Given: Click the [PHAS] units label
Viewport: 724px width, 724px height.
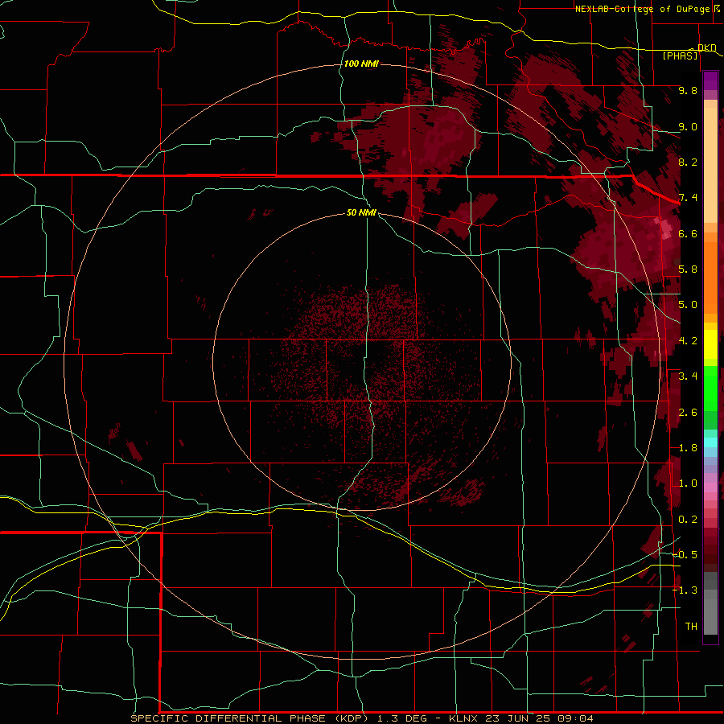Looking at the screenshot, I should pos(680,56).
